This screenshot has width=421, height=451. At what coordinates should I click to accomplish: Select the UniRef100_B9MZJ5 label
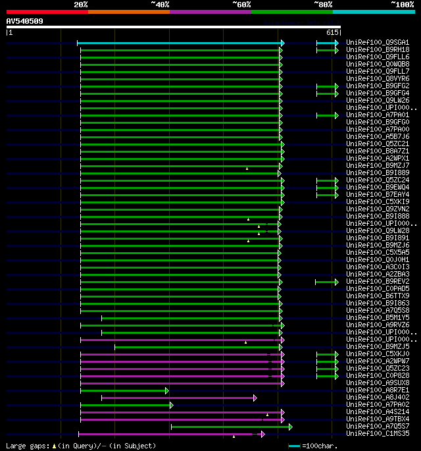378,347
